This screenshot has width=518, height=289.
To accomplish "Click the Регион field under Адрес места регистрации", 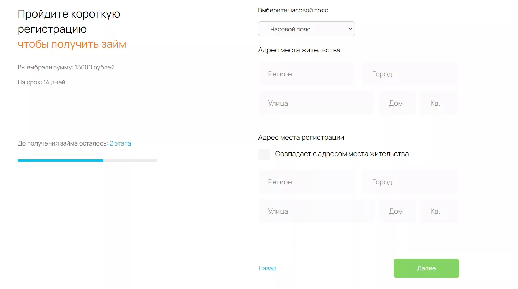I will click(306, 182).
